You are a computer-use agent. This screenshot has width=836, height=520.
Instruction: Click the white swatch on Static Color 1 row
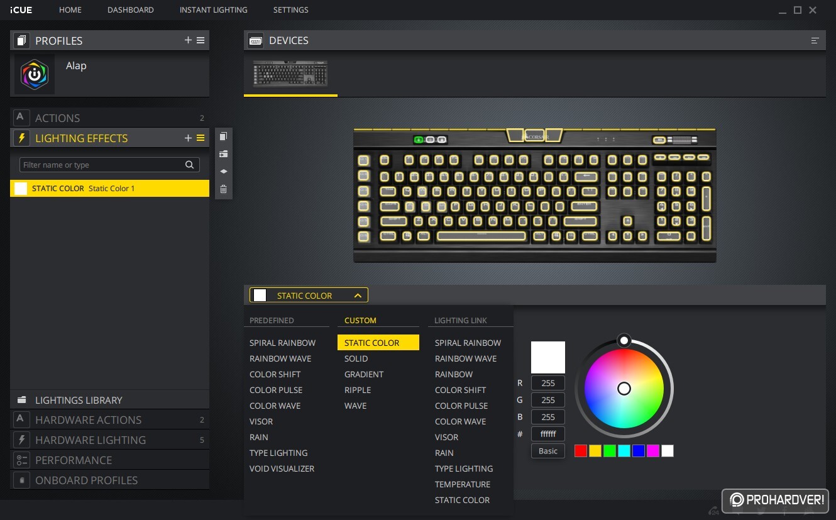pyautogui.click(x=21, y=188)
